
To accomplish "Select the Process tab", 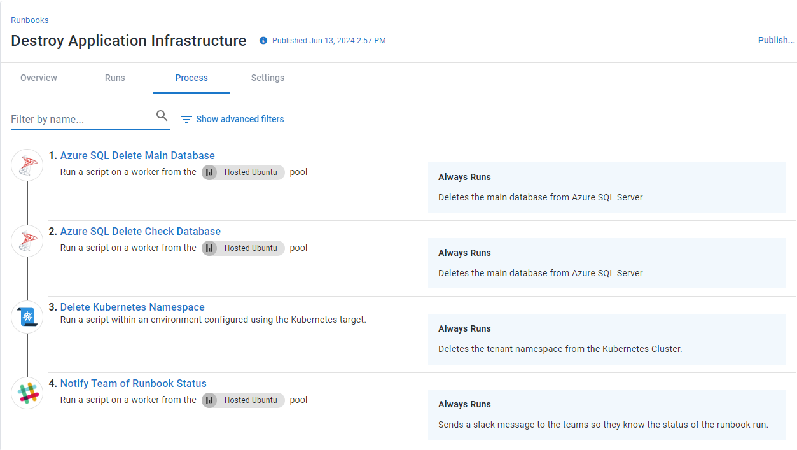I will tap(191, 78).
